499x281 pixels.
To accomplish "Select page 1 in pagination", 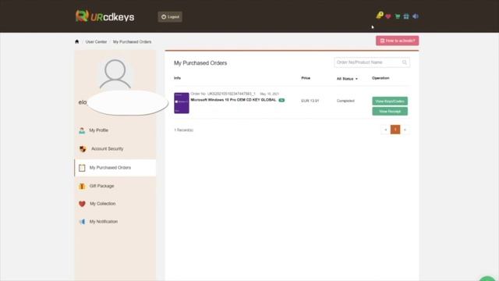I will [395, 130].
